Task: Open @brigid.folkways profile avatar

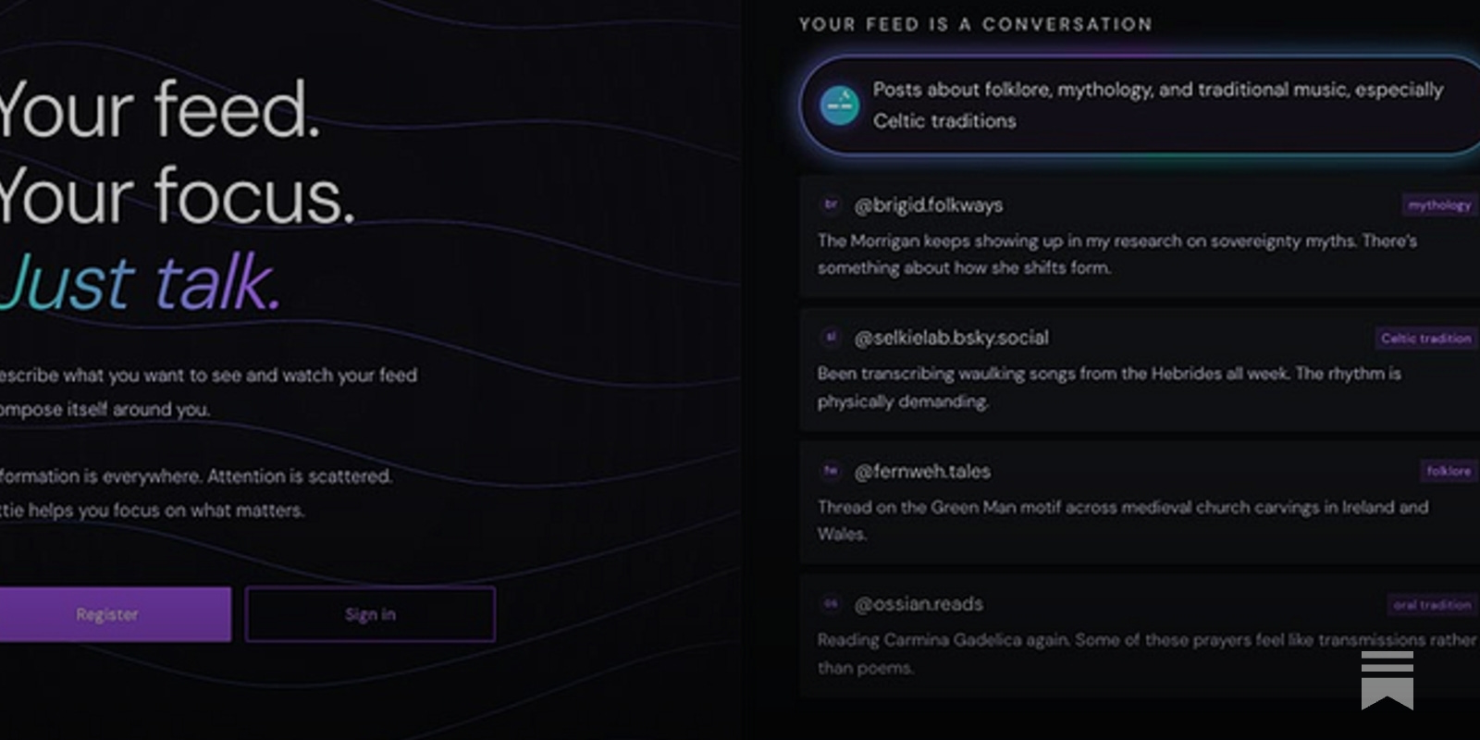Action: [830, 204]
